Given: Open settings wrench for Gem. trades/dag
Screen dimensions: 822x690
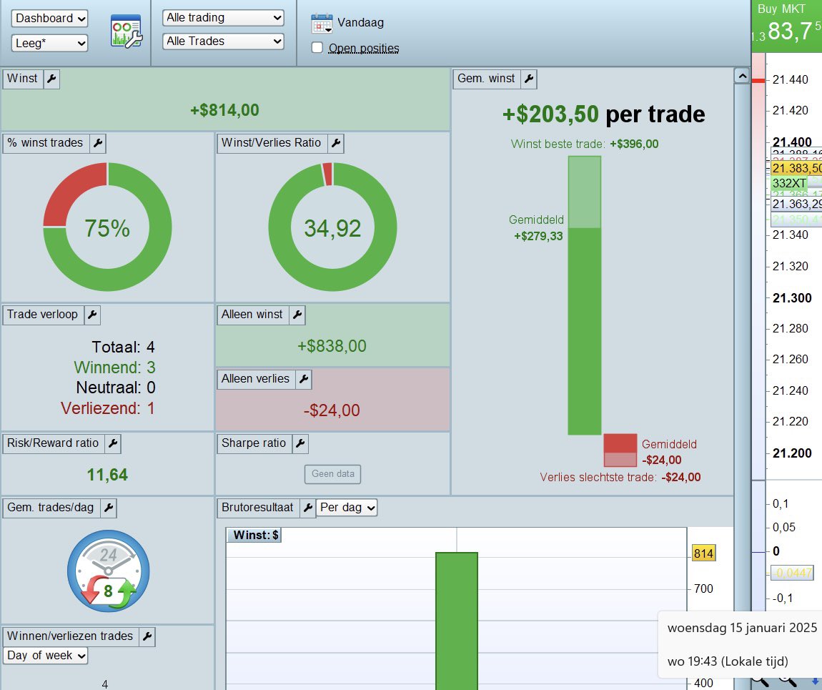Looking at the screenshot, I should 109,508.
